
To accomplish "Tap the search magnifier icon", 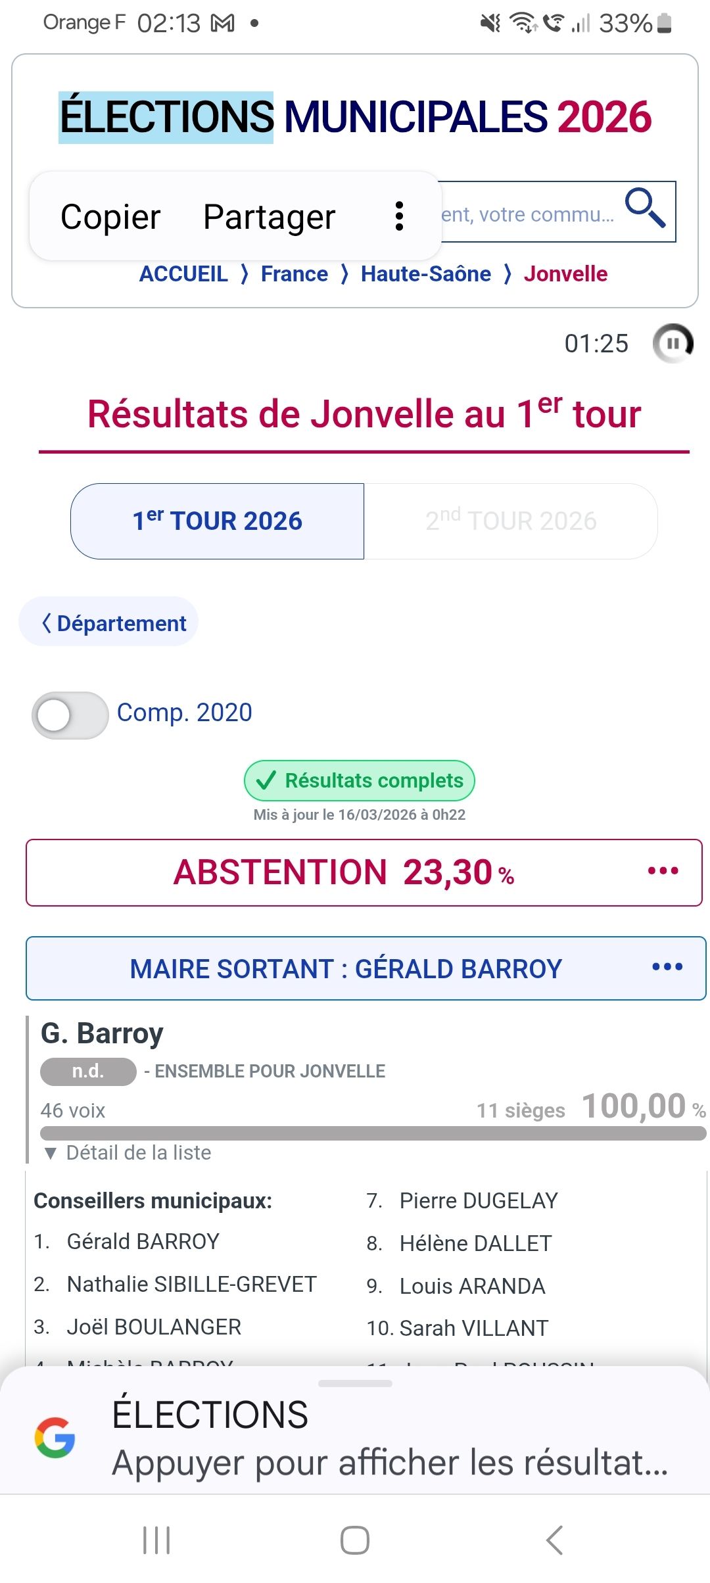I will point(645,208).
